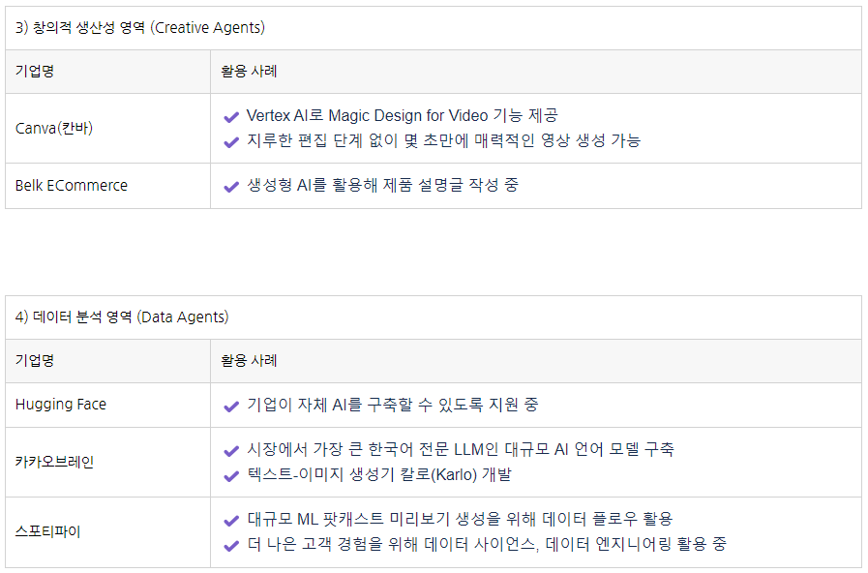Viewport: 868px width, 573px height.
Task: Select the 카카오브레인 company cell
Action: [108, 463]
